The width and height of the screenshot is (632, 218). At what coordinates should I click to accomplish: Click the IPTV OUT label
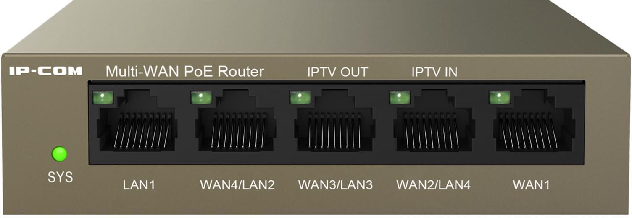pyautogui.click(x=337, y=72)
